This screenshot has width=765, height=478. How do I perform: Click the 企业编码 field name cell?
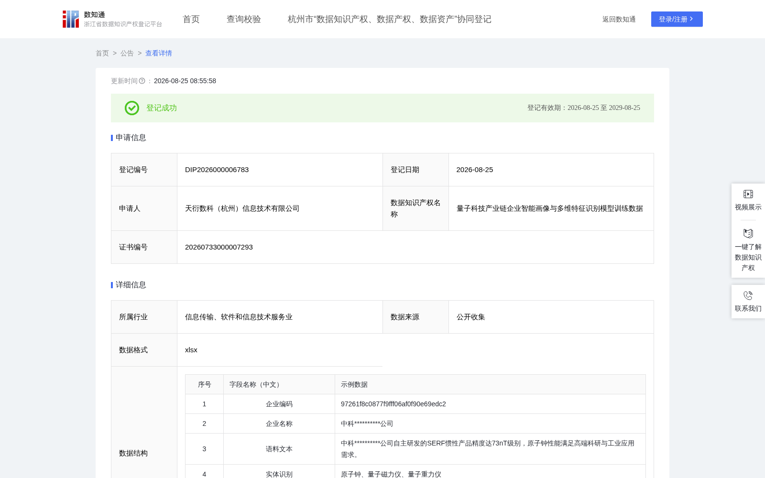coord(279,404)
